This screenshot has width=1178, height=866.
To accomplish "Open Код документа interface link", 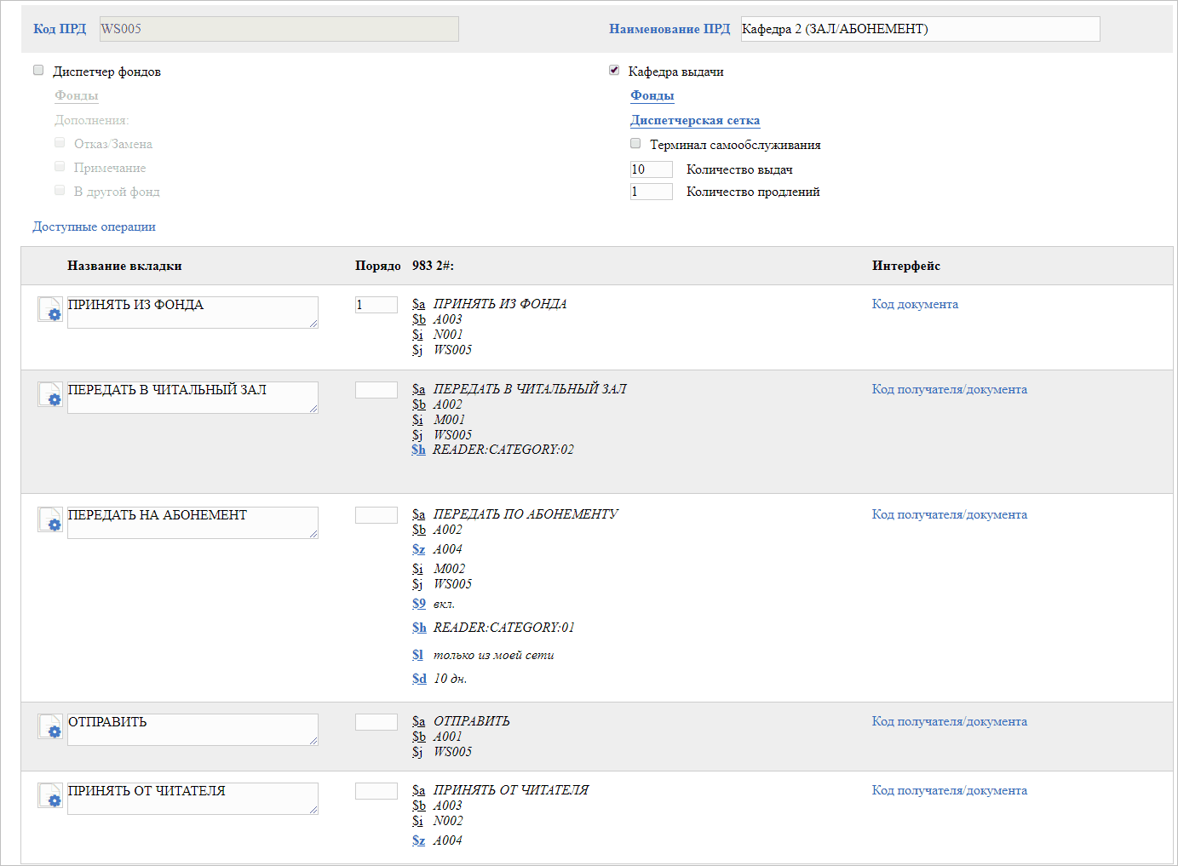I will point(914,304).
